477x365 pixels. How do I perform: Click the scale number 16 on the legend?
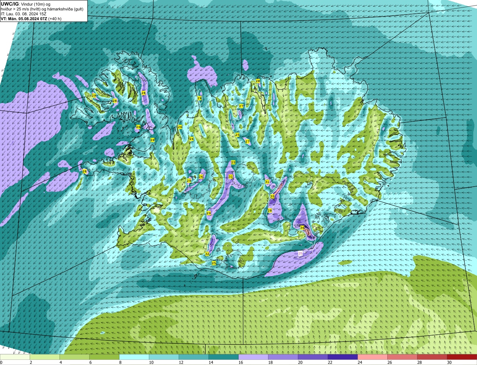pos(240,362)
